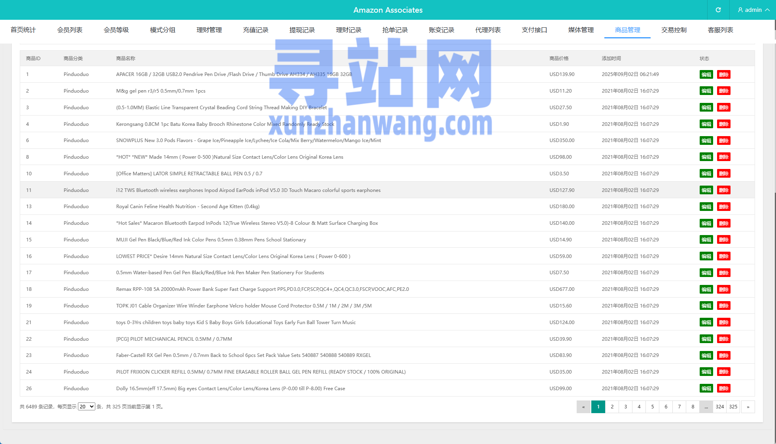776x444 pixels.
Task: Delete the LATOR retractable ball pen row
Action: (723, 174)
